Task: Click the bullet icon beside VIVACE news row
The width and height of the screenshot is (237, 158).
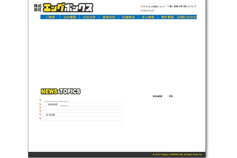Action: click(40, 104)
